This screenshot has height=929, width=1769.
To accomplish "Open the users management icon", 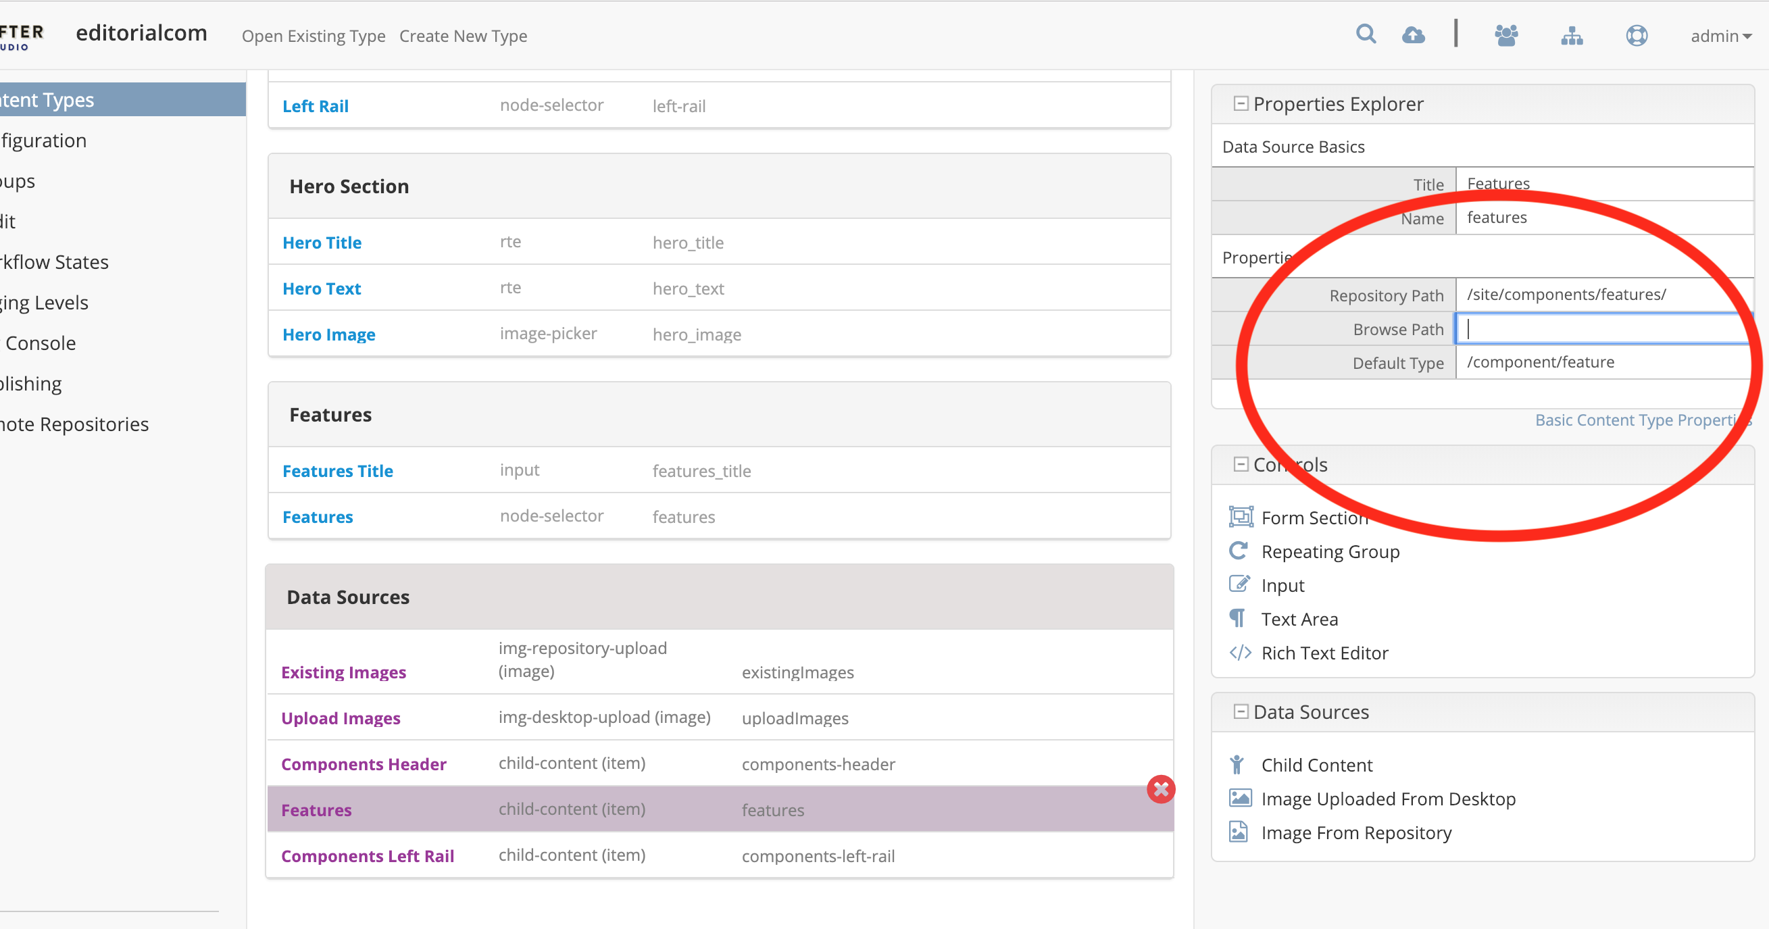I will click(x=1507, y=34).
